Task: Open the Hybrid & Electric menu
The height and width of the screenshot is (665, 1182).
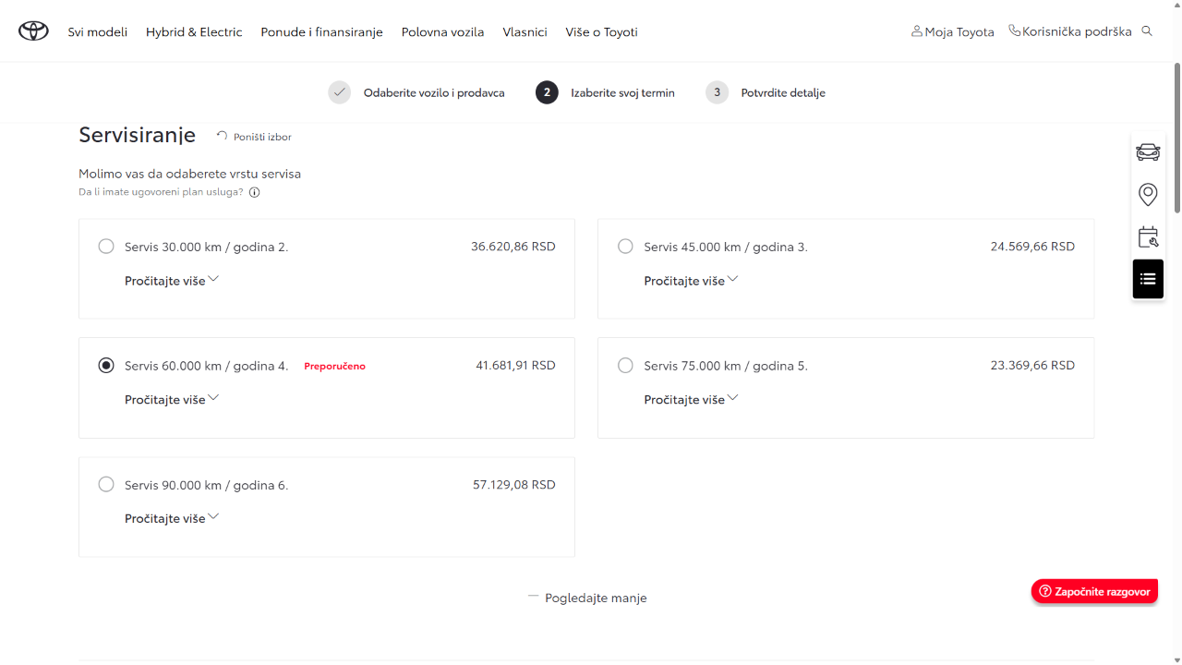Action: [x=194, y=31]
